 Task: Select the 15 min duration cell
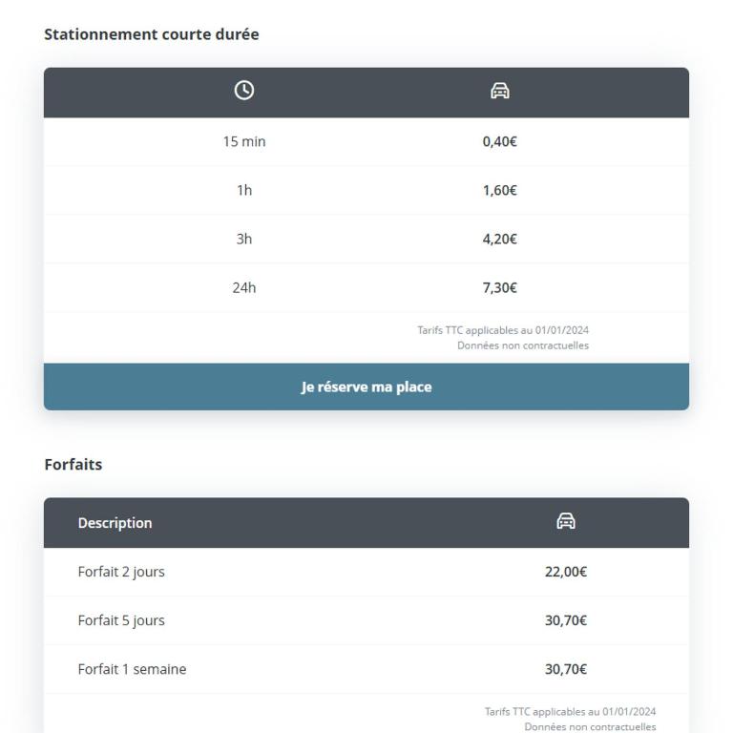244,141
